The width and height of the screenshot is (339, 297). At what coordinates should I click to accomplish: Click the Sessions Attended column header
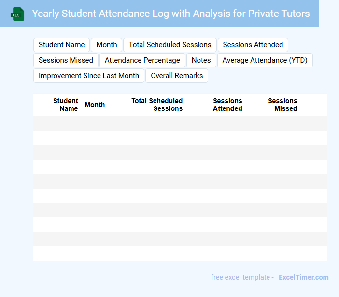click(x=227, y=105)
